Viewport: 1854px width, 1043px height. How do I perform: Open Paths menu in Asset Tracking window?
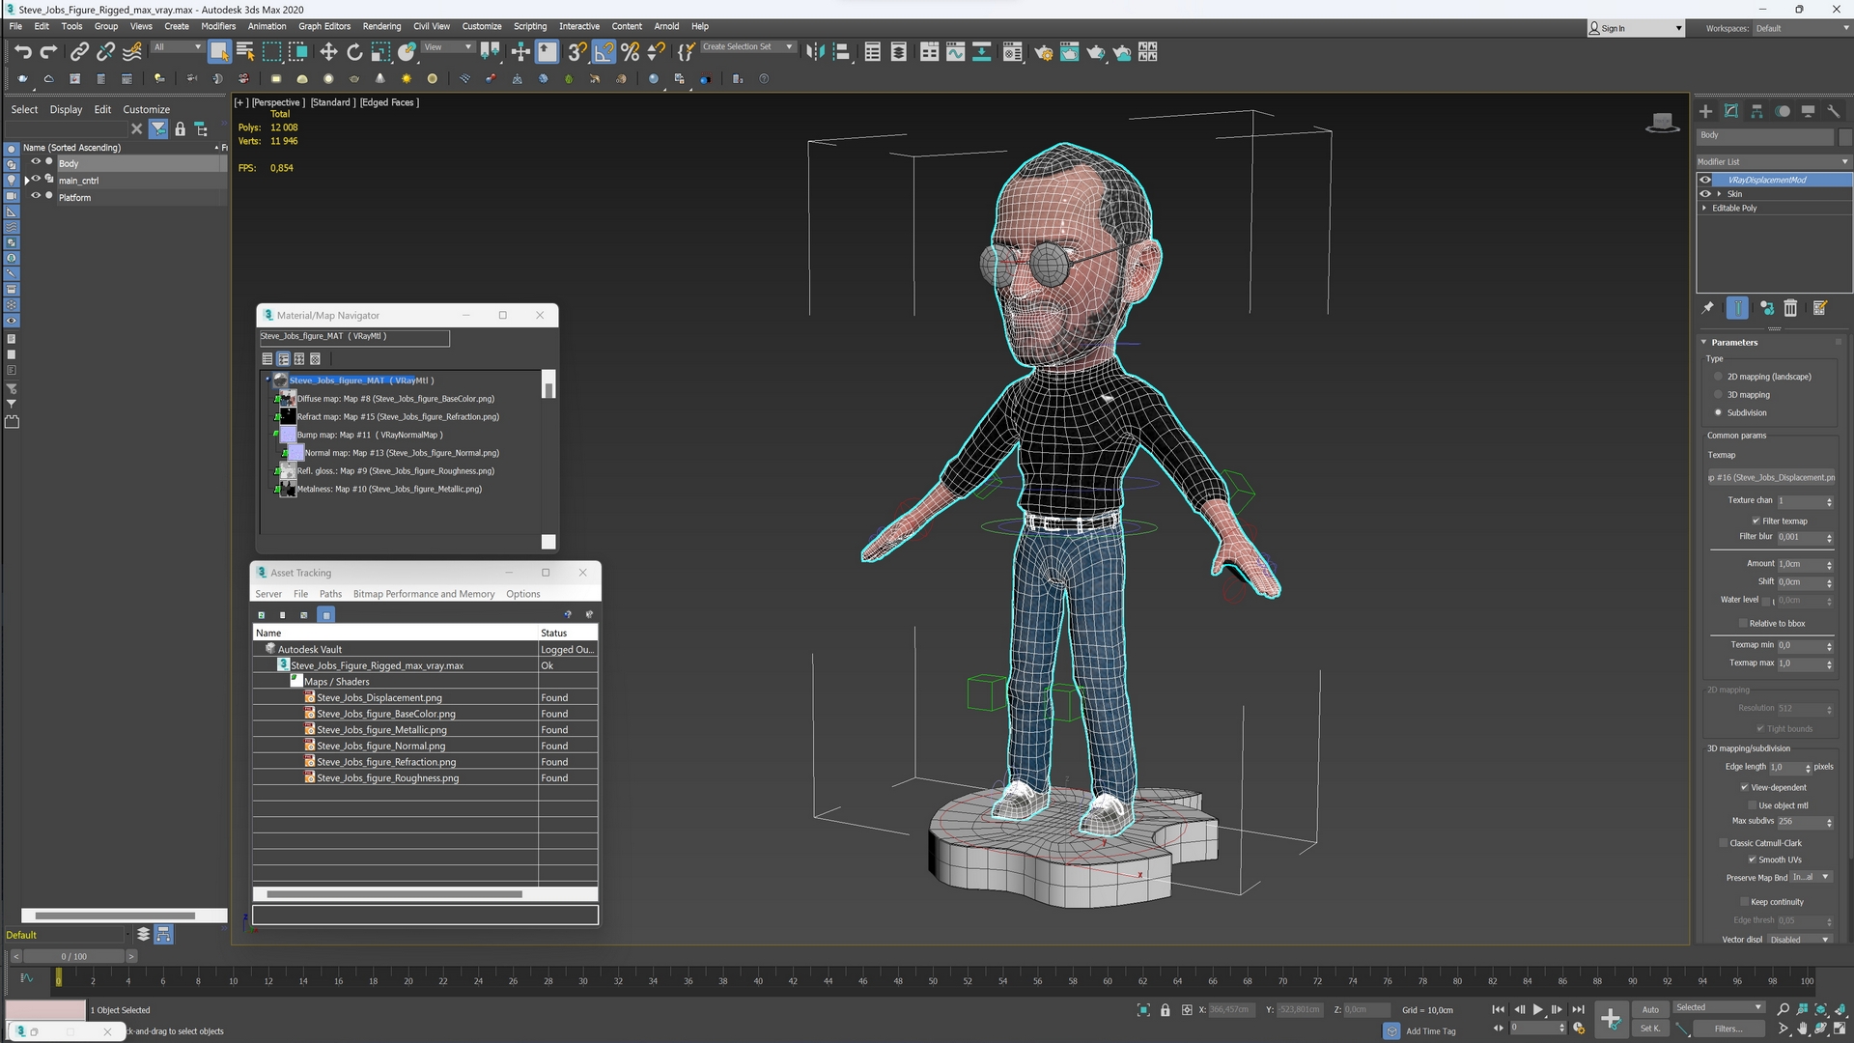(x=330, y=594)
